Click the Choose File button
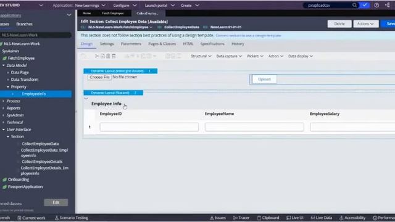 click(x=99, y=77)
